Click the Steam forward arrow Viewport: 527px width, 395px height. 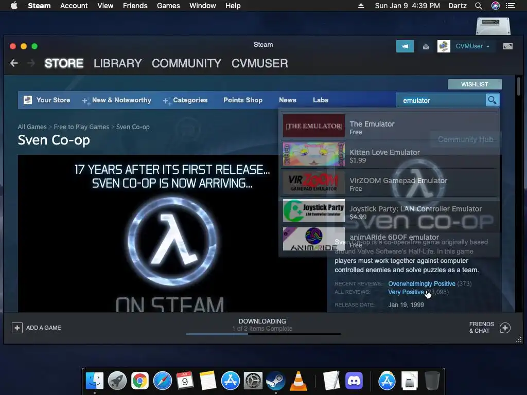[x=31, y=63]
